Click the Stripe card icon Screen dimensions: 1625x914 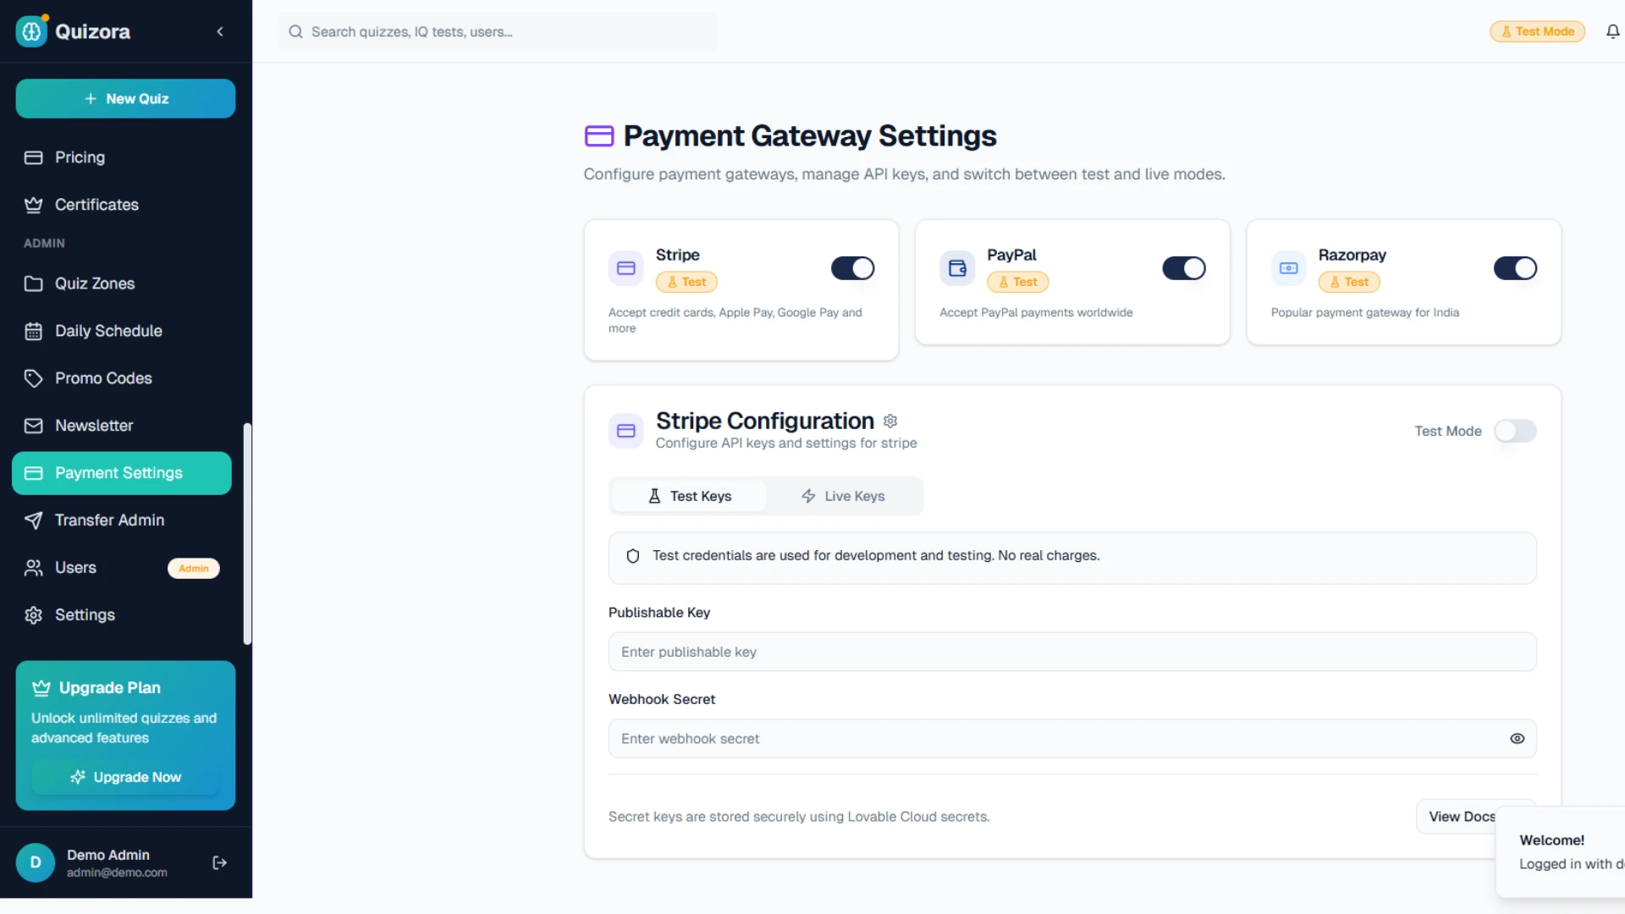(x=626, y=268)
